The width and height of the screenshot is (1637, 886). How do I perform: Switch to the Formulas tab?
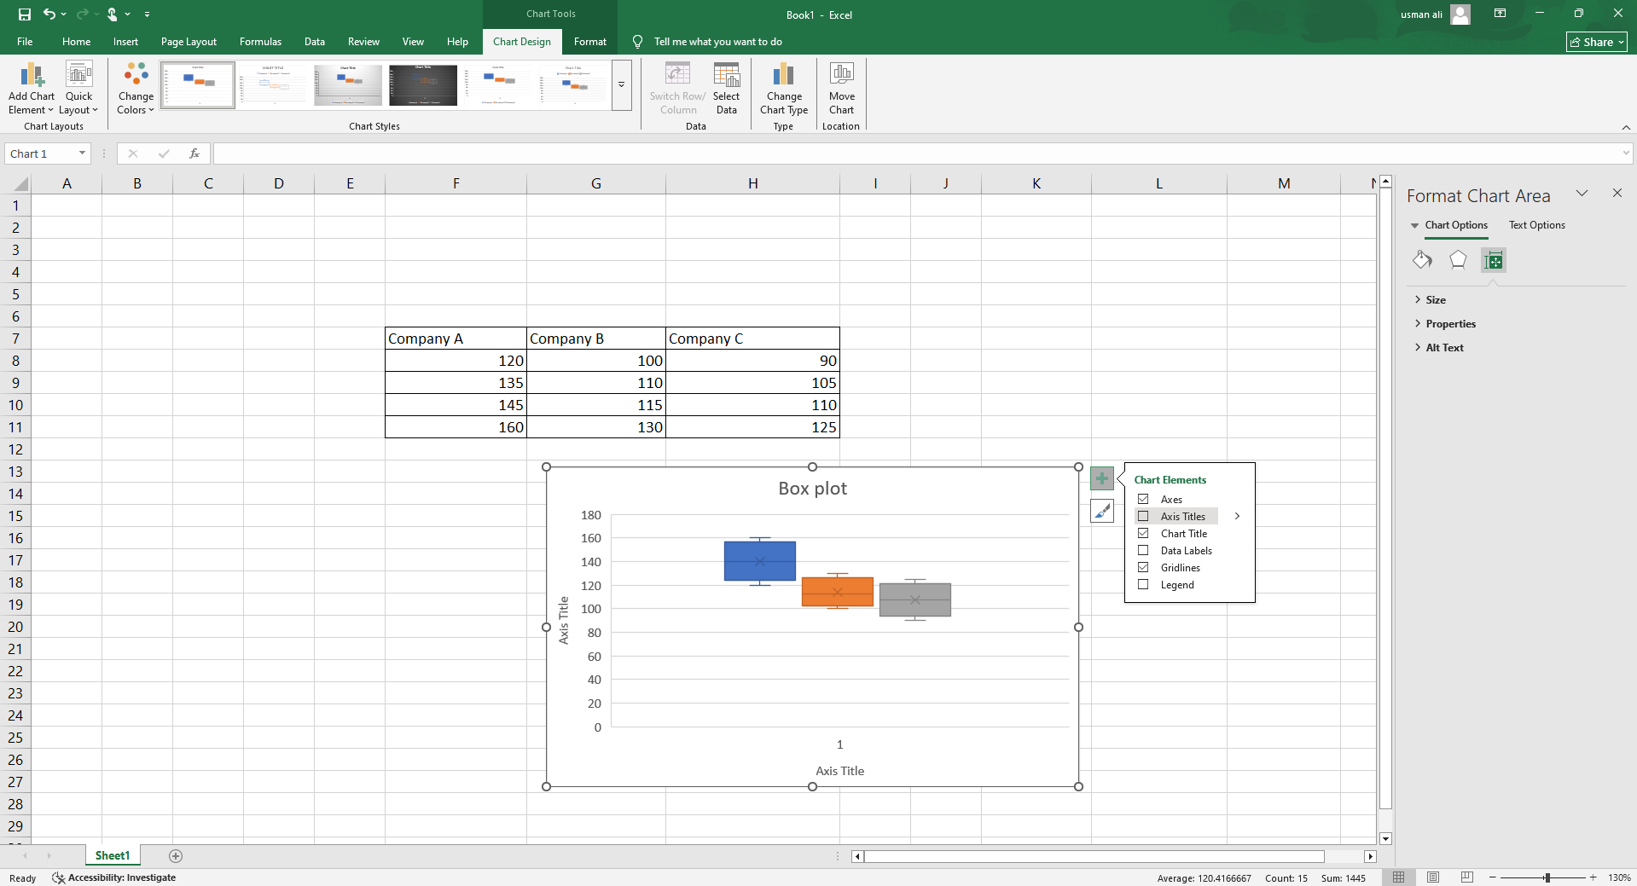pos(260,42)
